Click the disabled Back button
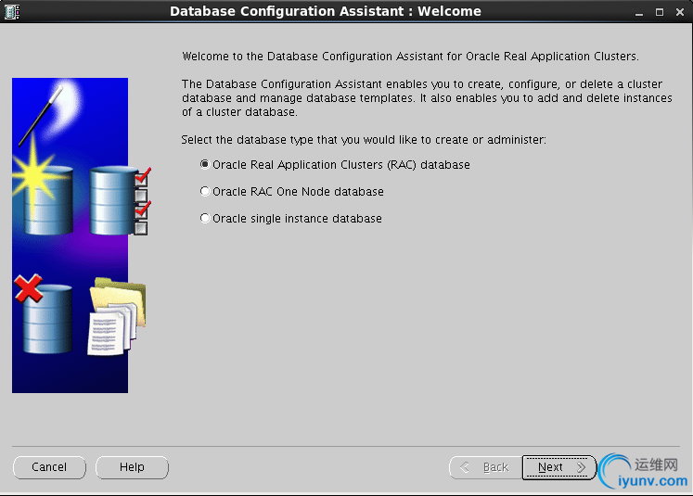 486,467
